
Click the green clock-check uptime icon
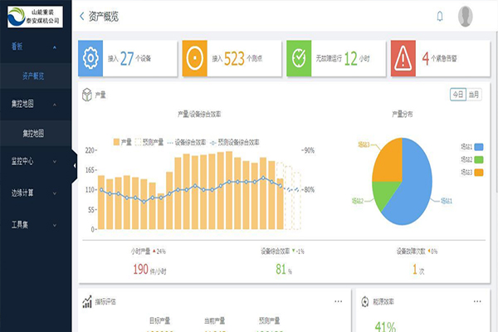click(298, 58)
